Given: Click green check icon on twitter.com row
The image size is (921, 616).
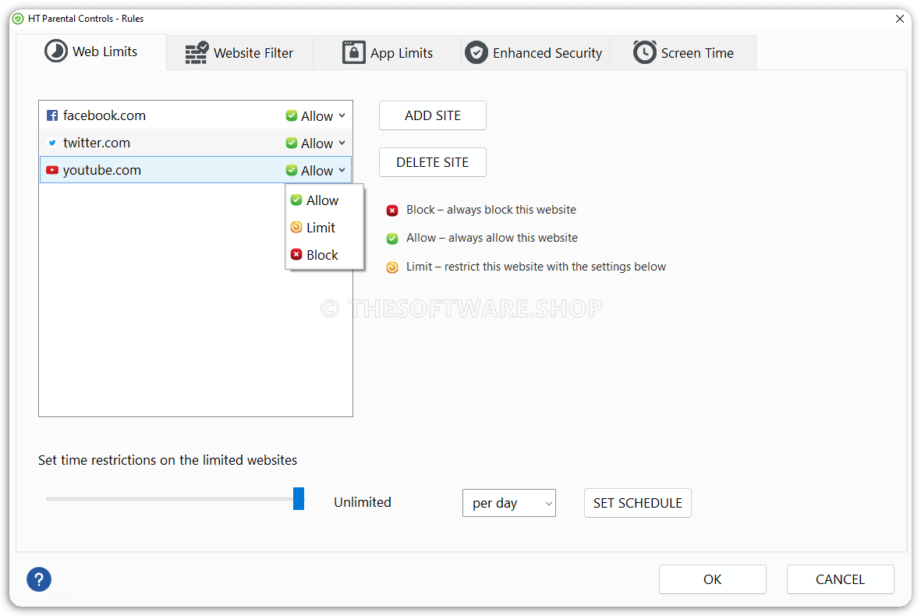Looking at the screenshot, I should coord(292,143).
